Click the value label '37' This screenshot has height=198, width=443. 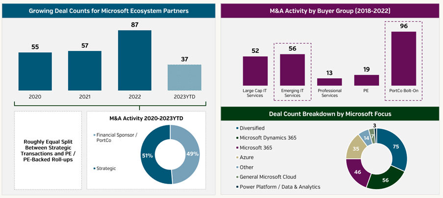tap(184, 59)
